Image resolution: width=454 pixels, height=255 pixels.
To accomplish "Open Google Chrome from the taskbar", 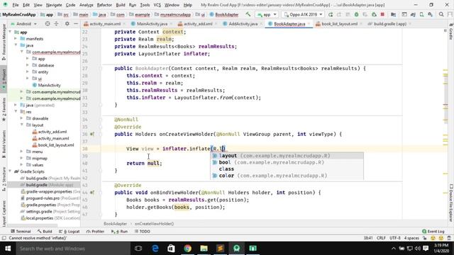I will coord(187,249).
